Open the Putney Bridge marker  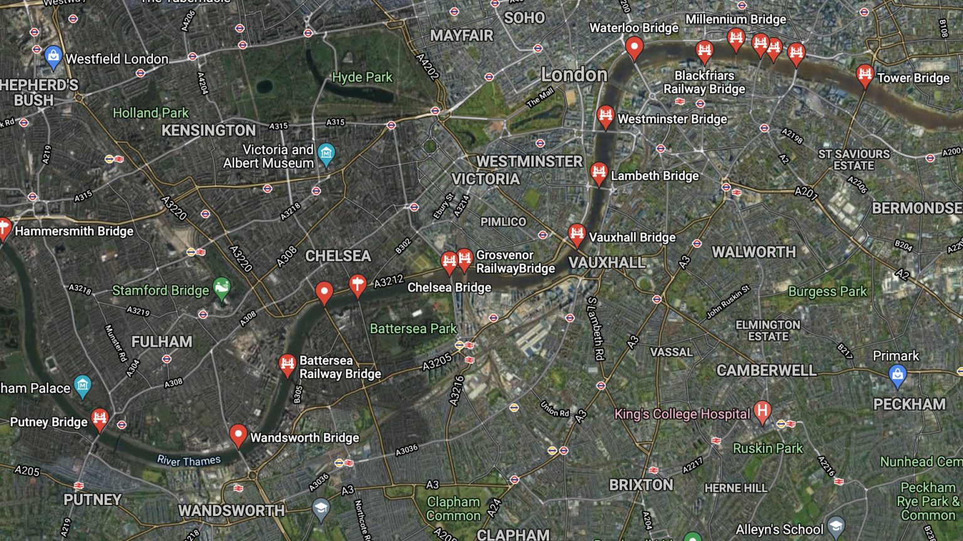(x=100, y=420)
